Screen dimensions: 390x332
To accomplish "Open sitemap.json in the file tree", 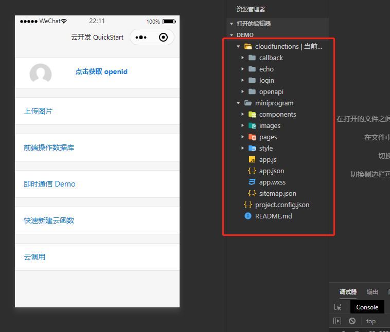I will (277, 194).
